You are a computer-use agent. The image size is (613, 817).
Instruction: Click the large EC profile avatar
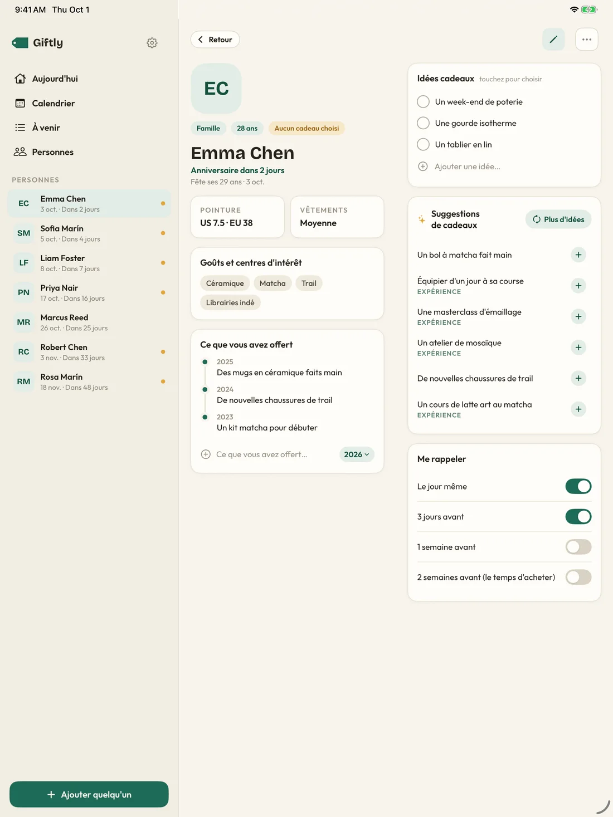216,89
